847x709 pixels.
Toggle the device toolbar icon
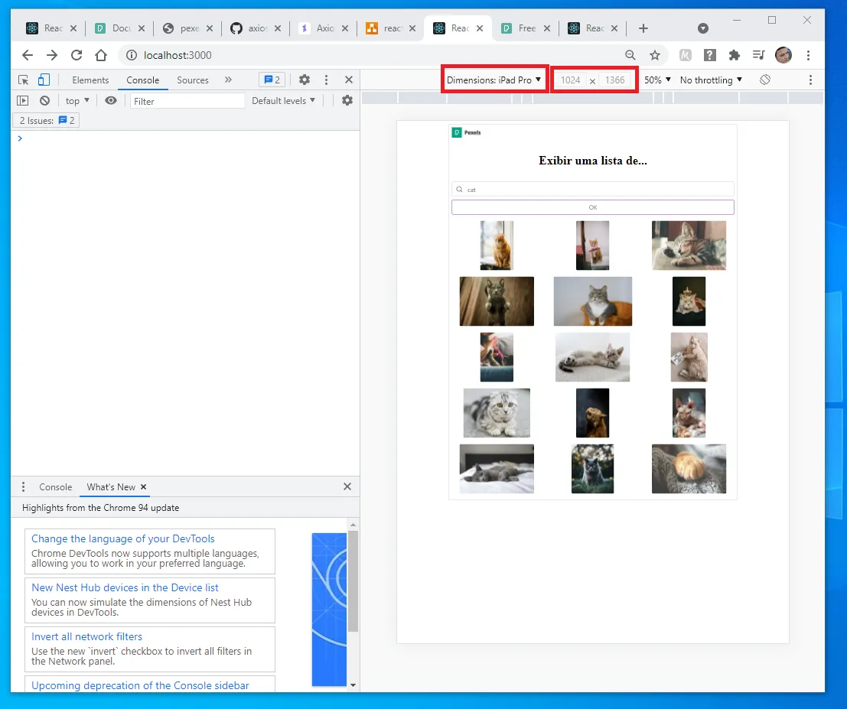44,80
